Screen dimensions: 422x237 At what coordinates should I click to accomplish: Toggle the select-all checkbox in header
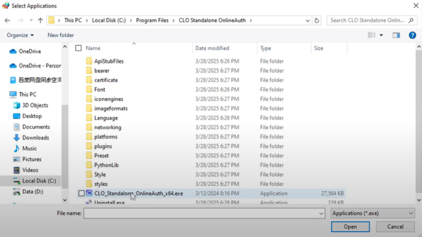78,48
